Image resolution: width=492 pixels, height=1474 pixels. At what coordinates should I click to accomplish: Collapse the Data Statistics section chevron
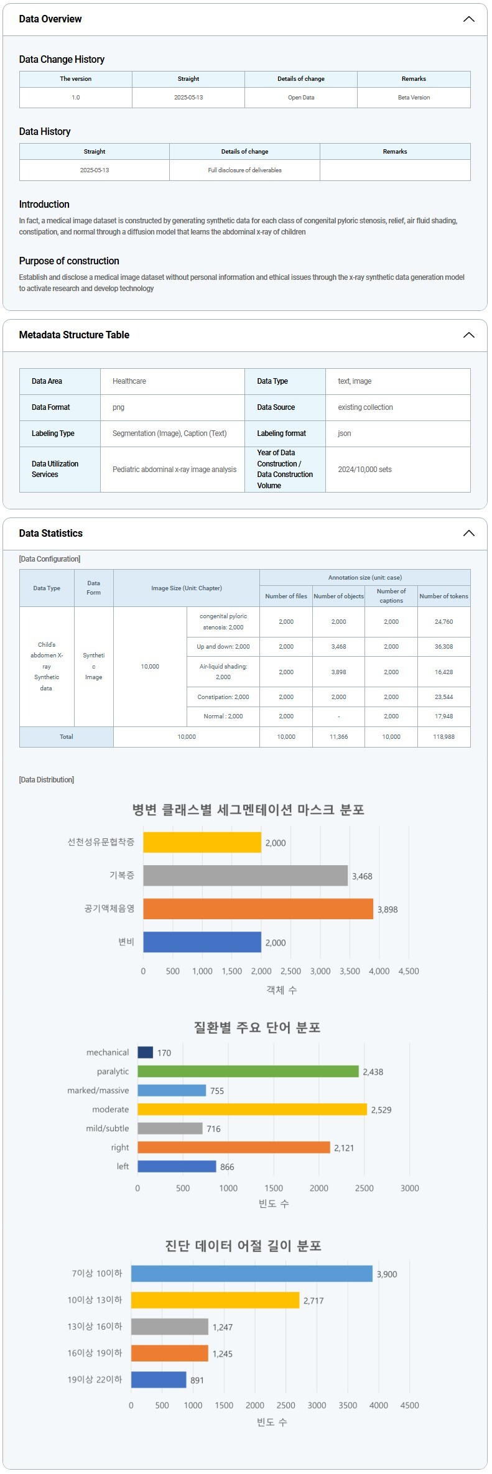[x=468, y=533]
